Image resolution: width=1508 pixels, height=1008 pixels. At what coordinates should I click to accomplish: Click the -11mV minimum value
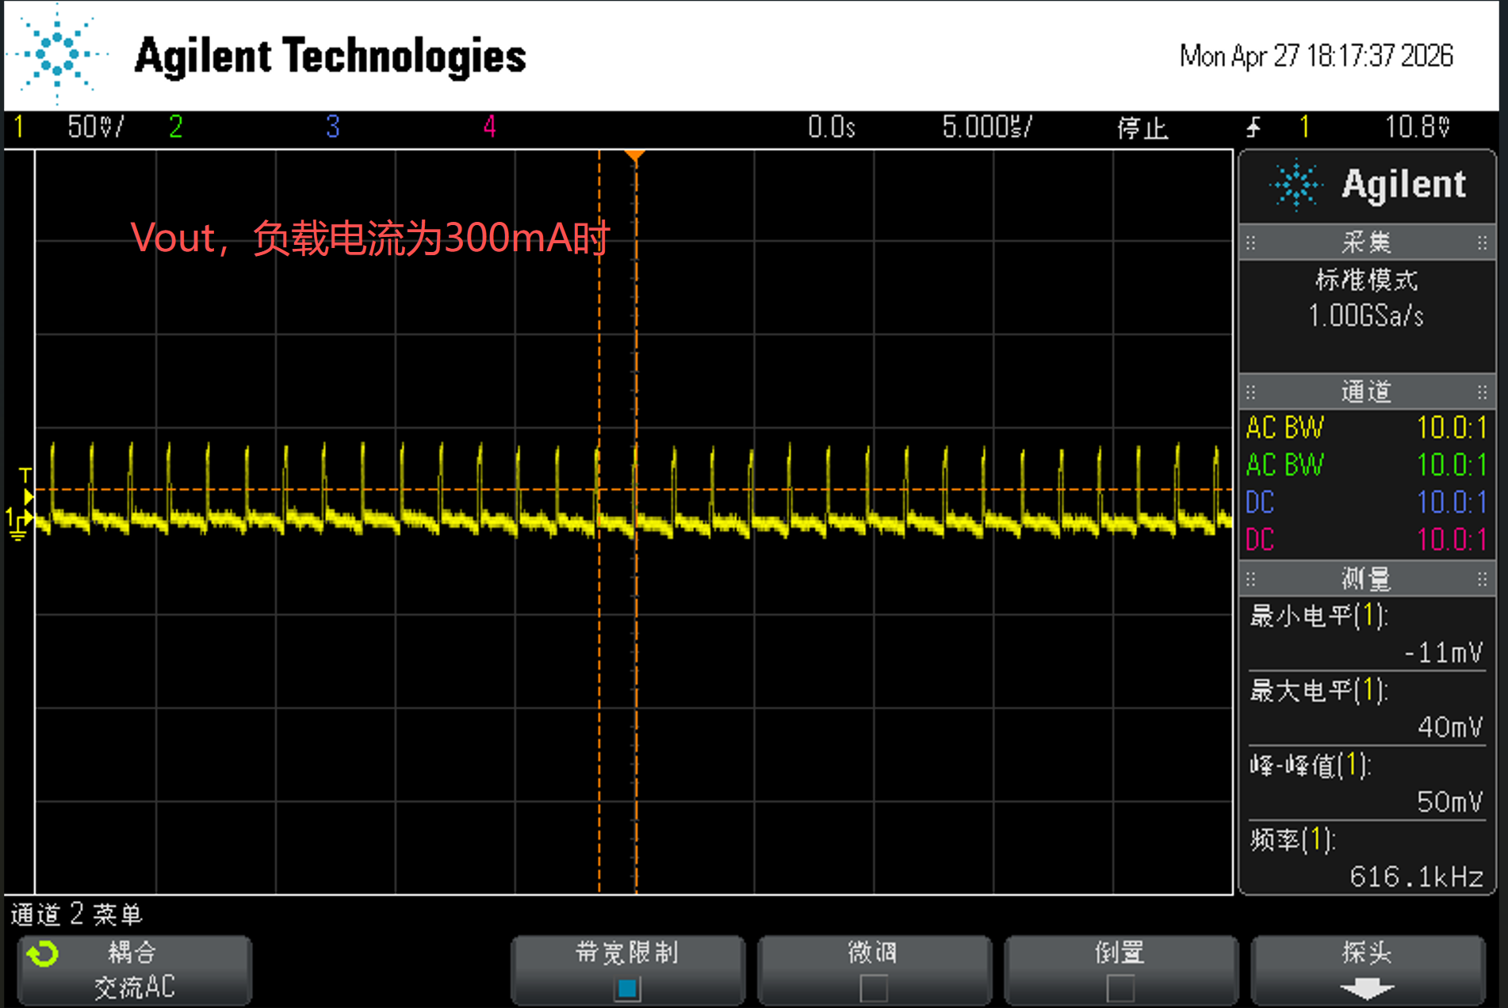1443,653
